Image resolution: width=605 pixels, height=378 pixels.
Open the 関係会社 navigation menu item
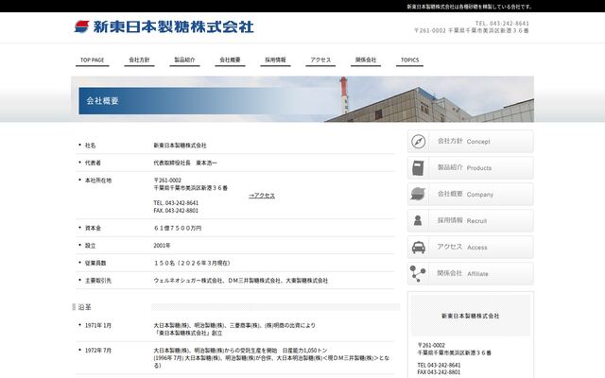coord(366,60)
